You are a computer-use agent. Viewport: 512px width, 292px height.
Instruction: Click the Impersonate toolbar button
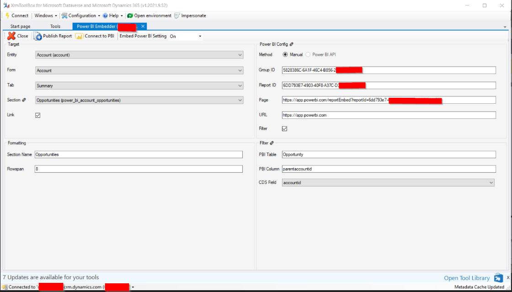pyautogui.click(x=190, y=16)
